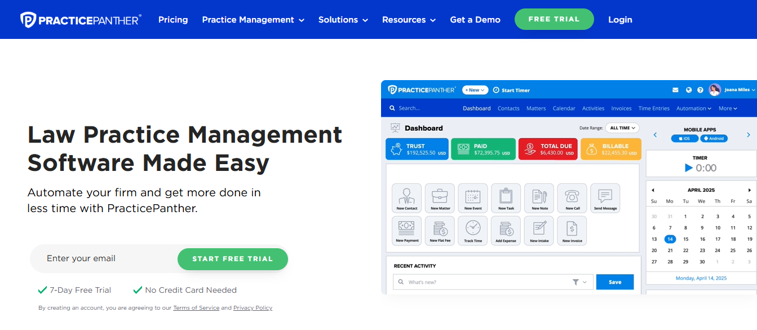
Task: Open the Terms of Service link
Action: pyautogui.click(x=196, y=307)
